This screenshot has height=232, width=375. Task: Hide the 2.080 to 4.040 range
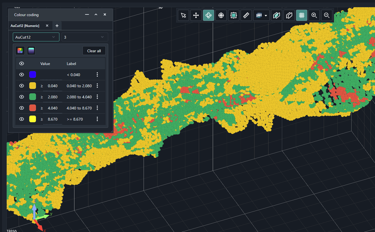pyautogui.click(x=21, y=97)
